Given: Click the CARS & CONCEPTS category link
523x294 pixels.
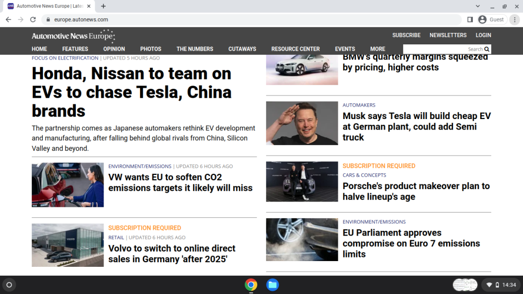Looking at the screenshot, I should [364, 175].
